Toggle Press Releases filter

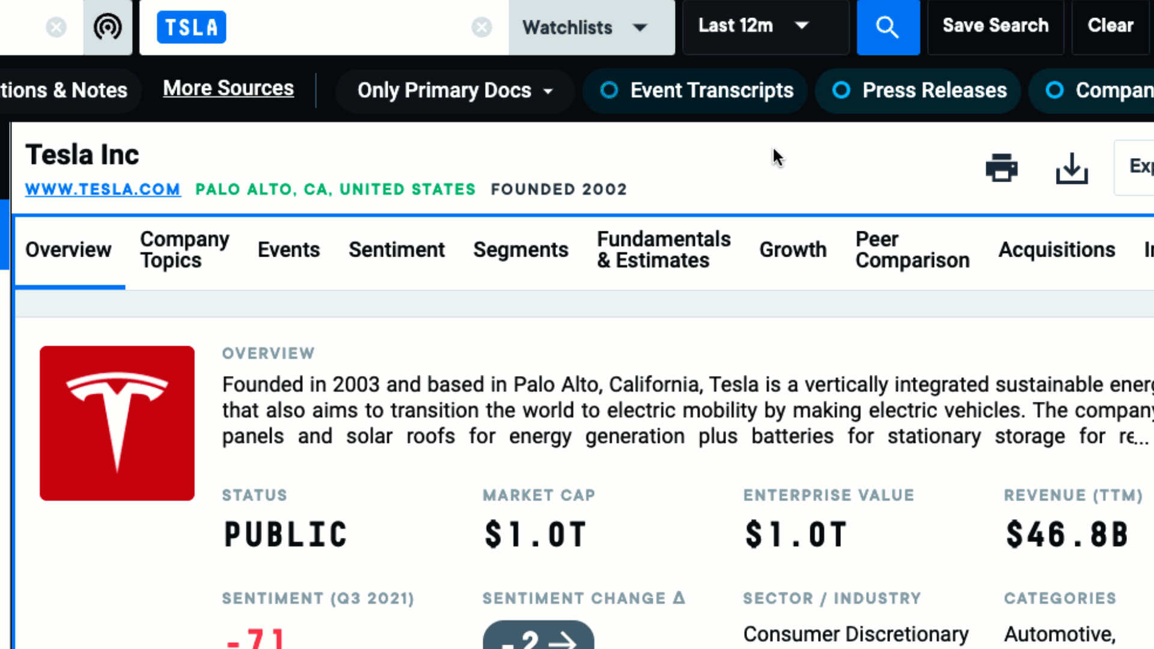click(x=918, y=91)
